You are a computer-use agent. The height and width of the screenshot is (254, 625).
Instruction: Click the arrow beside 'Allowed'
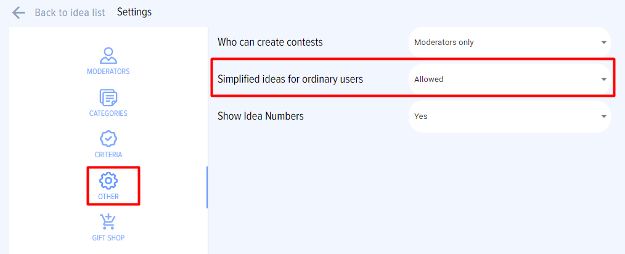click(603, 80)
